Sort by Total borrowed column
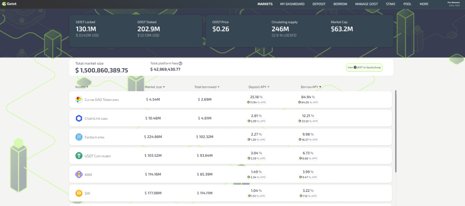This screenshot has height=206, width=465. 207,87
